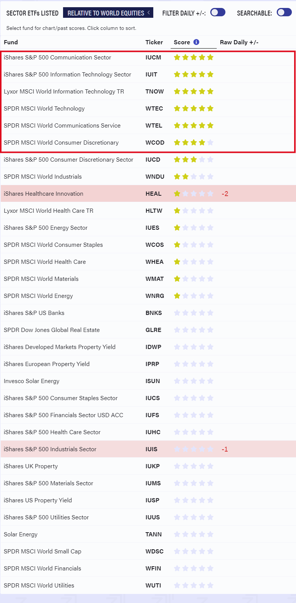Click the TNOW ticker
This screenshot has width=296, height=603.
(x=155, y=92)
